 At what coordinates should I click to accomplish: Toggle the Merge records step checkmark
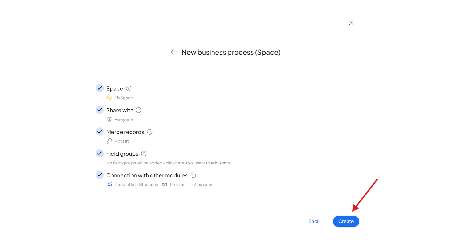click(x=100, y=132)
